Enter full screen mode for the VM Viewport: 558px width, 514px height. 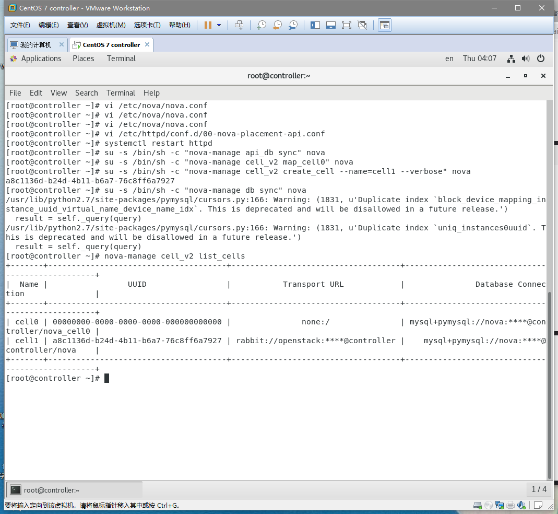point(347,25)
